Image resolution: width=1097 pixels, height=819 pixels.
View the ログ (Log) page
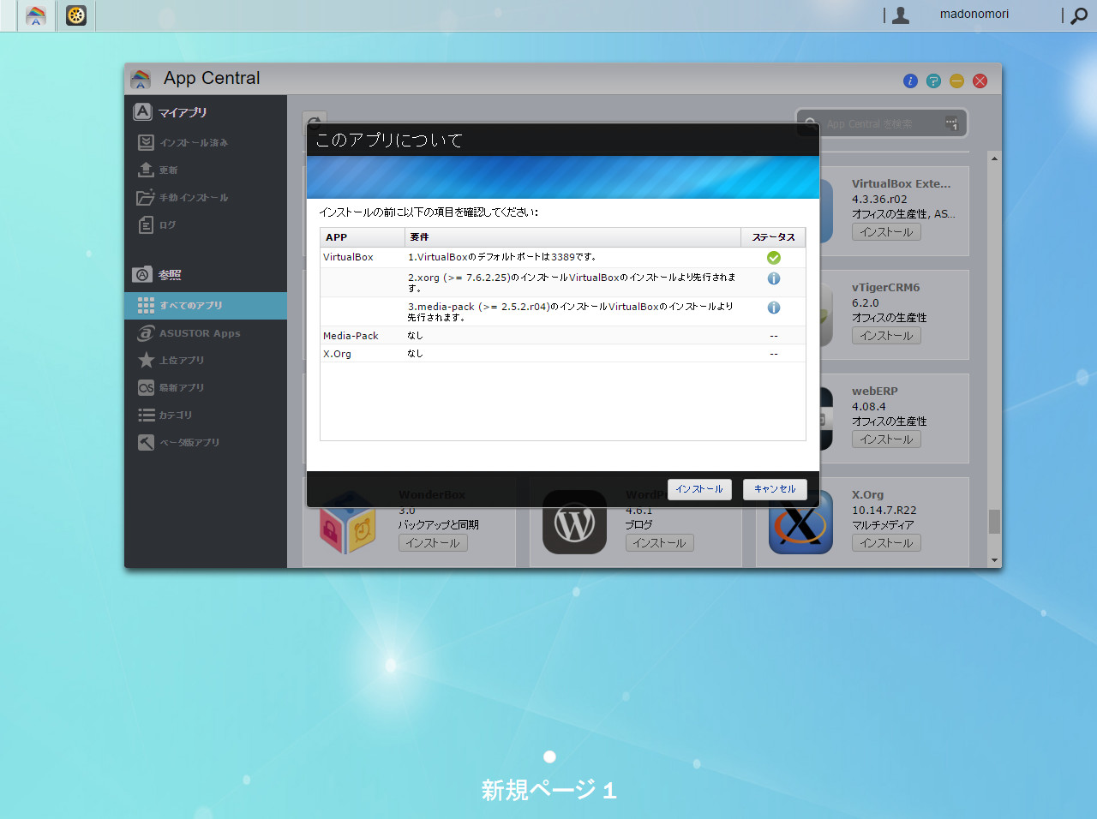(x=169, y=224)
